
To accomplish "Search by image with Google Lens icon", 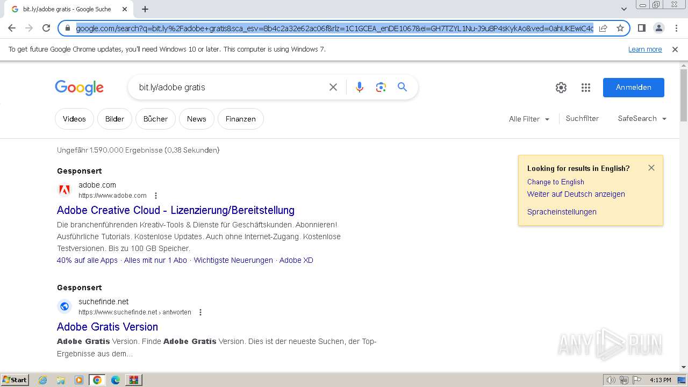I will tap(381, 87).
